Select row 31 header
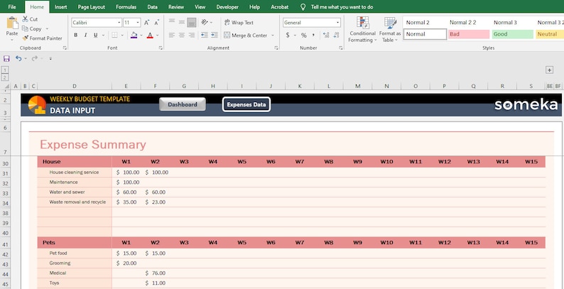 tap(6, 173)
